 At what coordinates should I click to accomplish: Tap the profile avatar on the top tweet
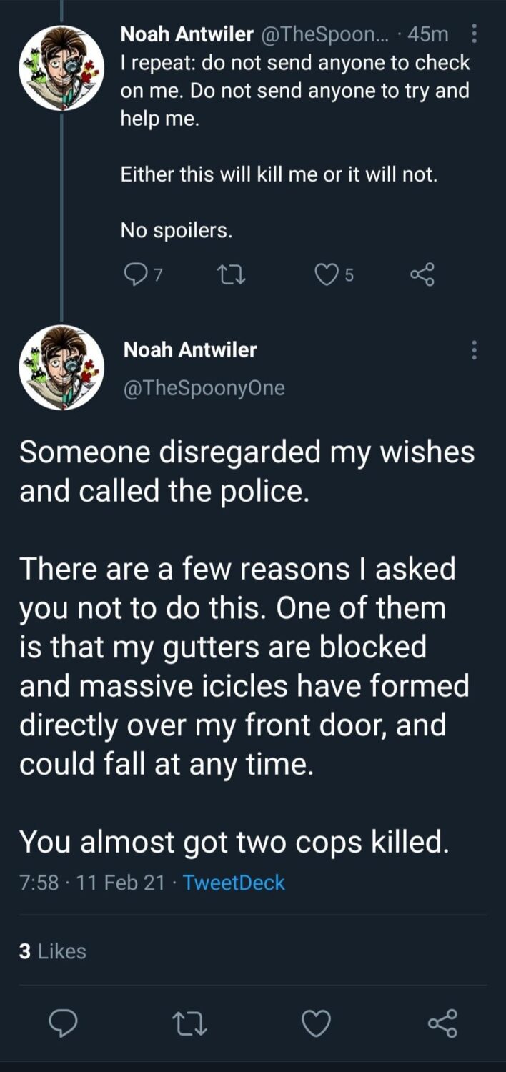(61, 68)
